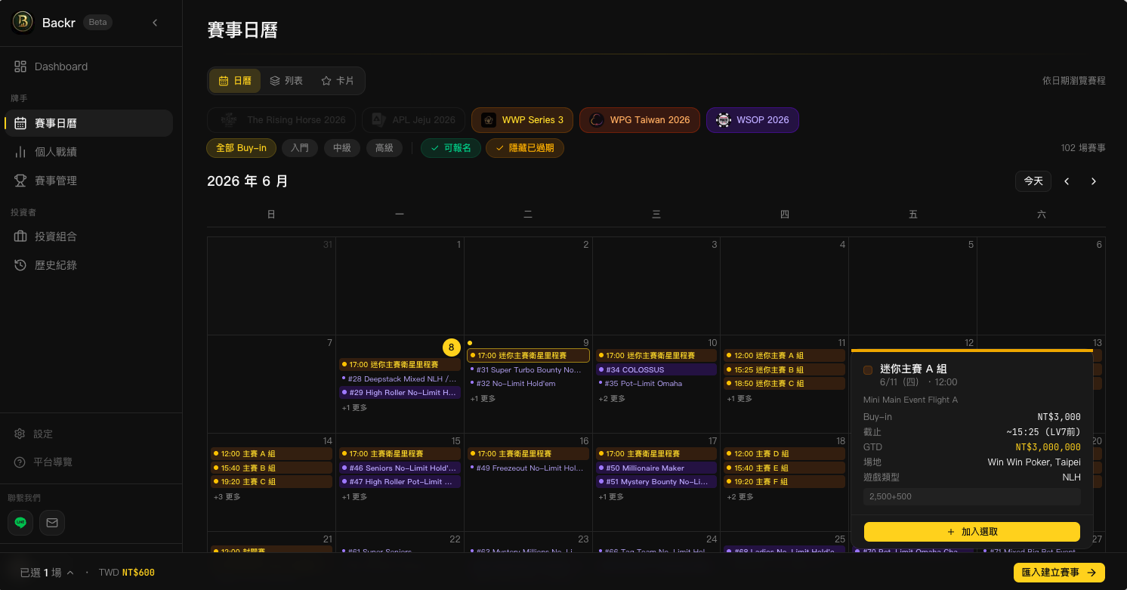Image resolution: width=1127 pixels, height=590 pixels.
Task: Switch to the 日曆 view tab
Action: (235, 81)
